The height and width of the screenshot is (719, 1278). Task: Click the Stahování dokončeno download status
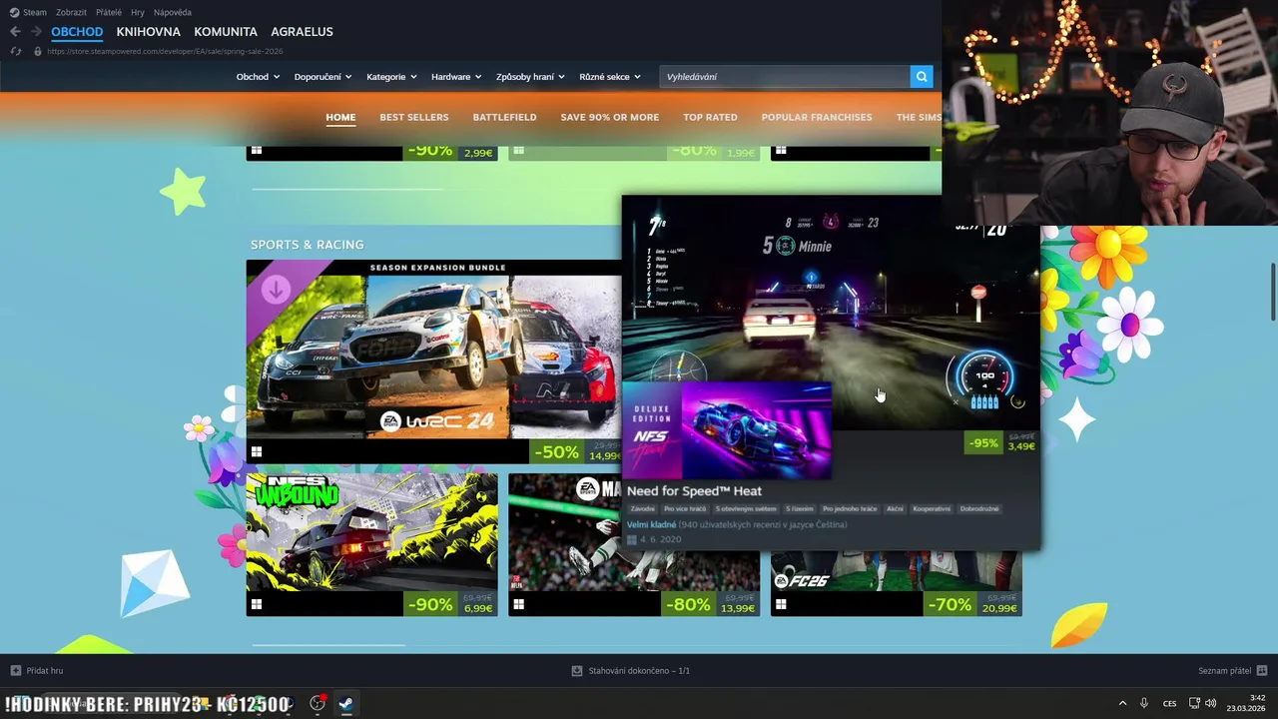tap(631, 671)
